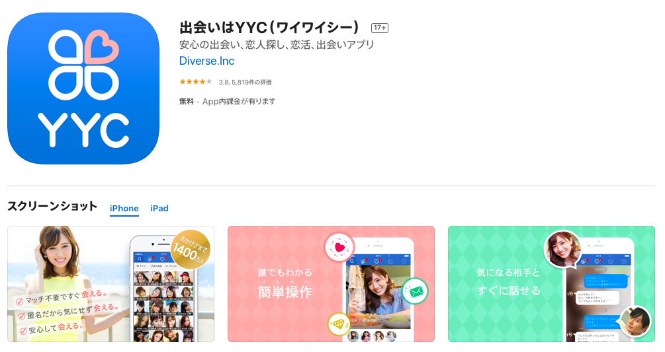This screenshot has width=665, height=352.
Task: Switch to the iPad screenshots tab
Action: coord(159,208)
